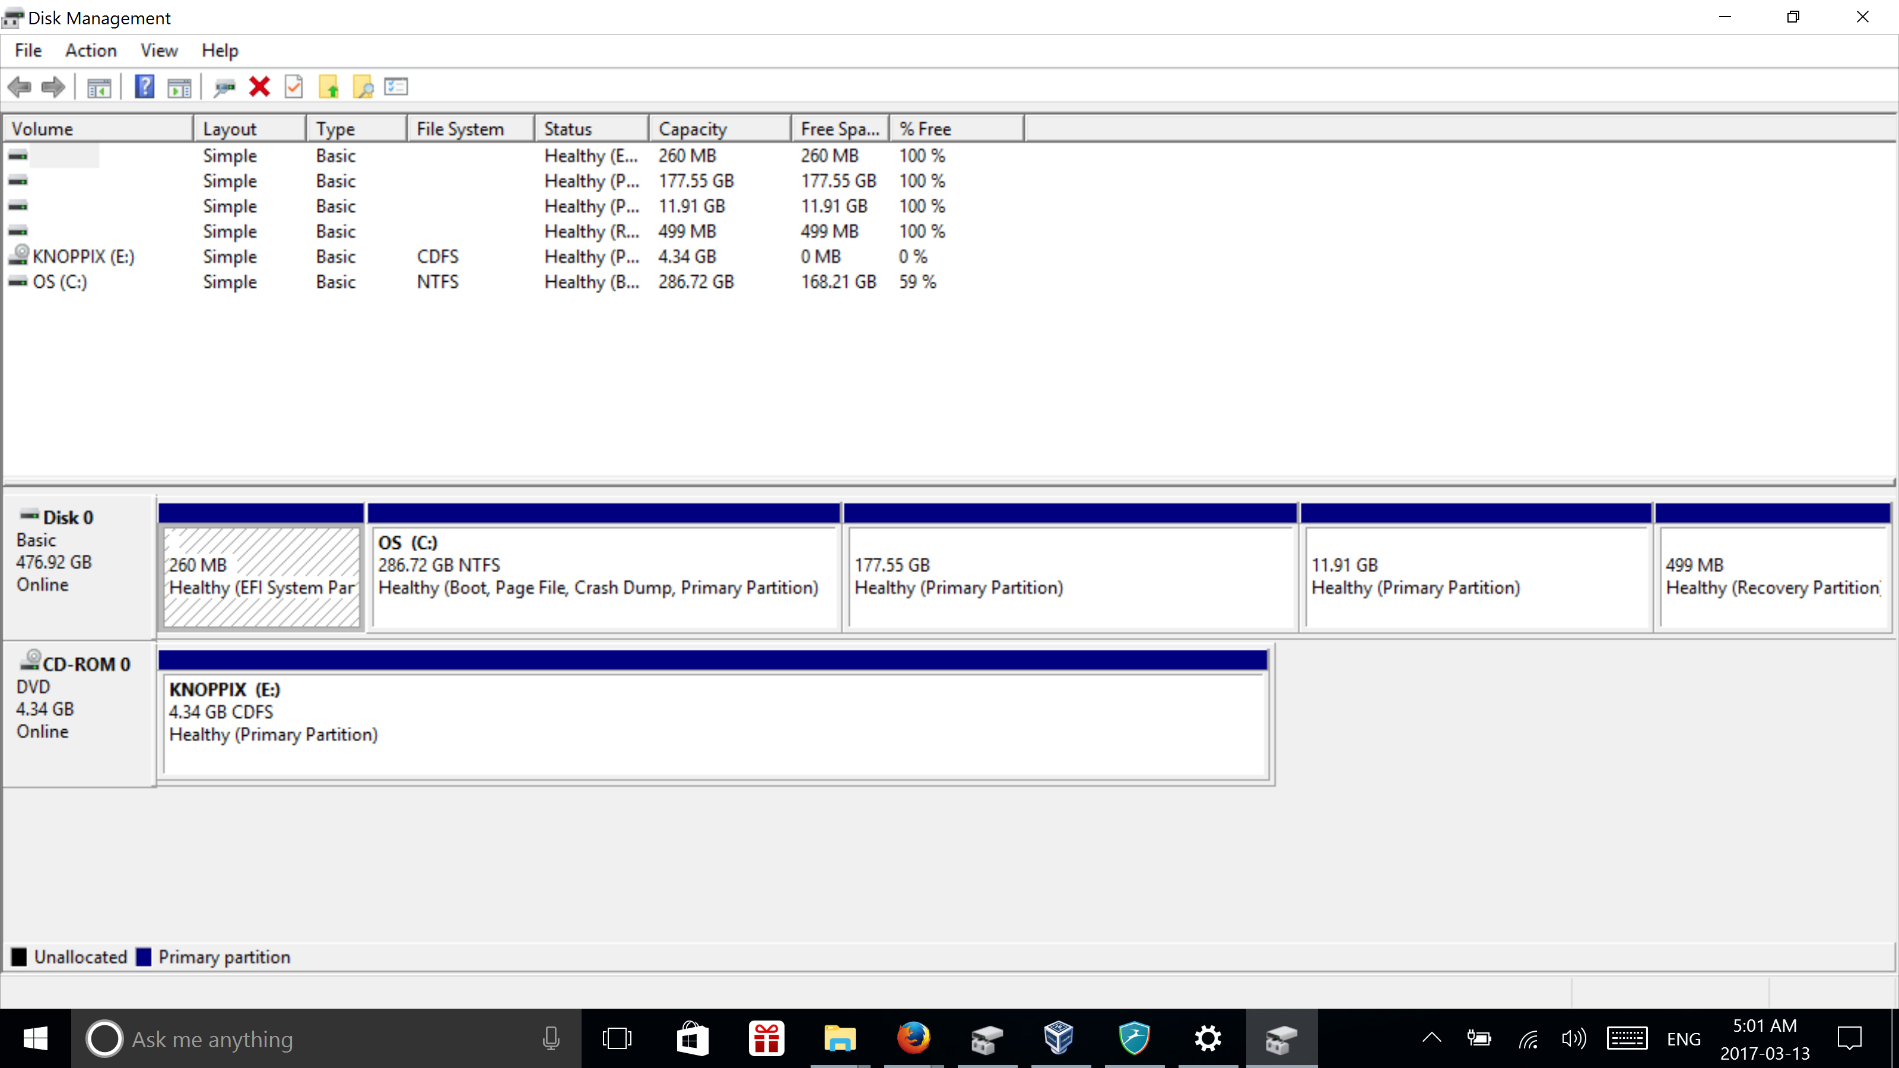Open the File menu
Screen dimensions: 1899x1068
click(x=28, y=50)
